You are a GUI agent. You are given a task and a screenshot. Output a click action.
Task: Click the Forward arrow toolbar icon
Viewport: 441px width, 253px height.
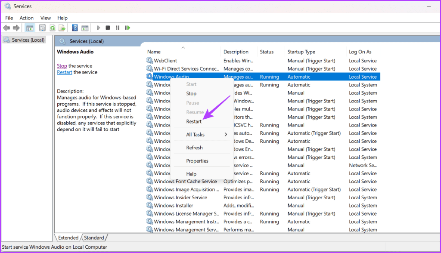(16, 28)
